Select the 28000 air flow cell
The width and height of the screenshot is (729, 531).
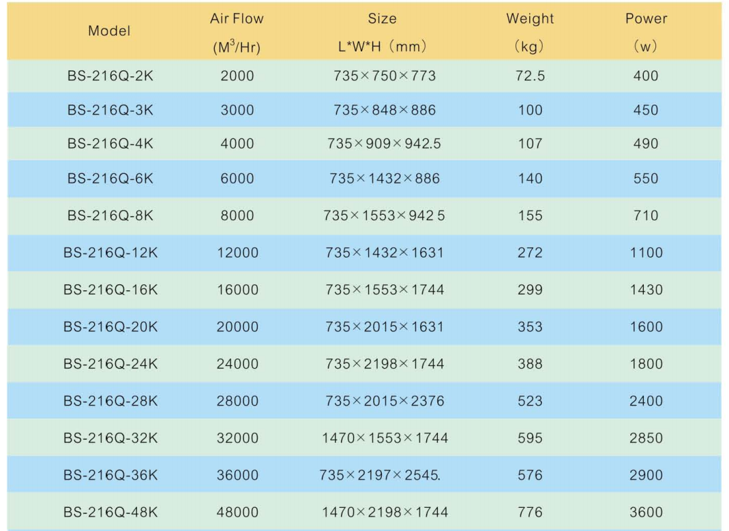pyautogui.click(x=237, y=401)
